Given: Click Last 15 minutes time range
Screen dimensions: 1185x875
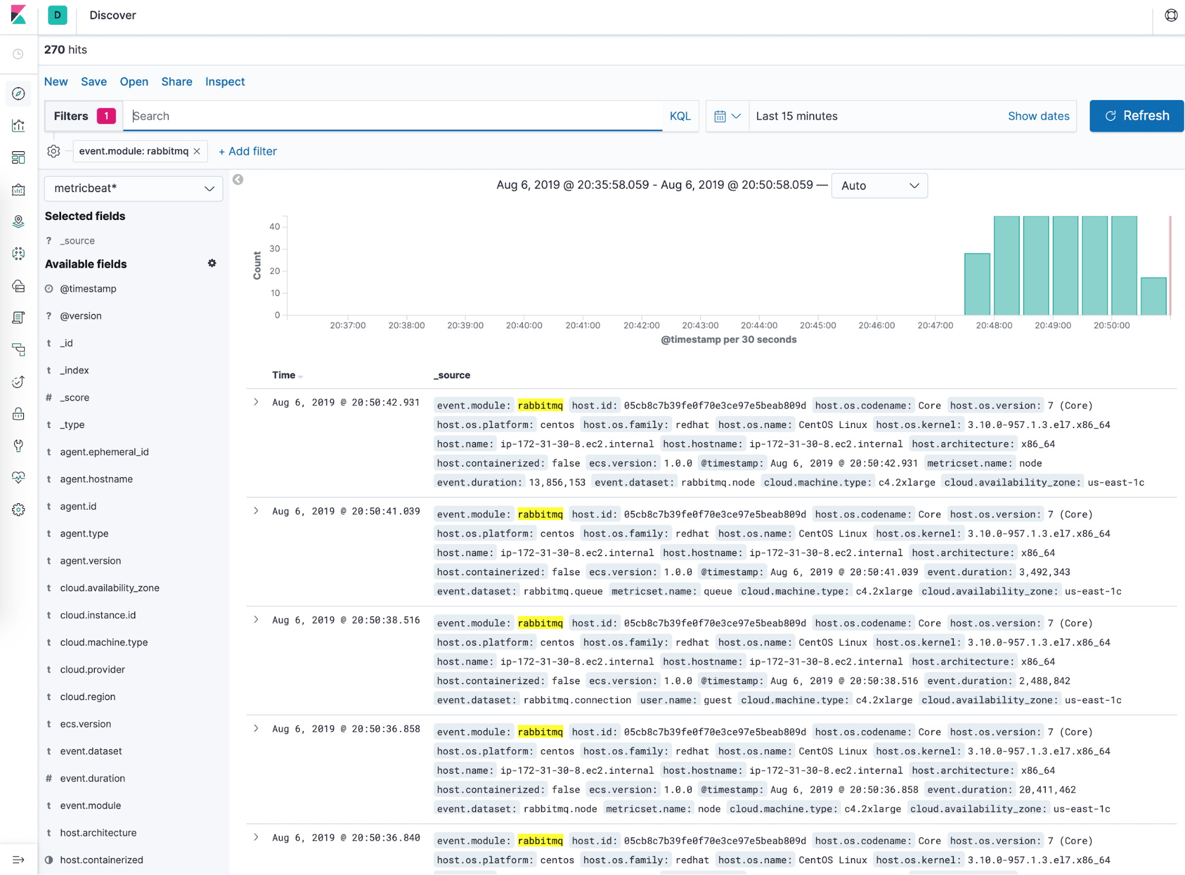Looking at the screenshot, I should pyautogui.click(x=796, y=116).
